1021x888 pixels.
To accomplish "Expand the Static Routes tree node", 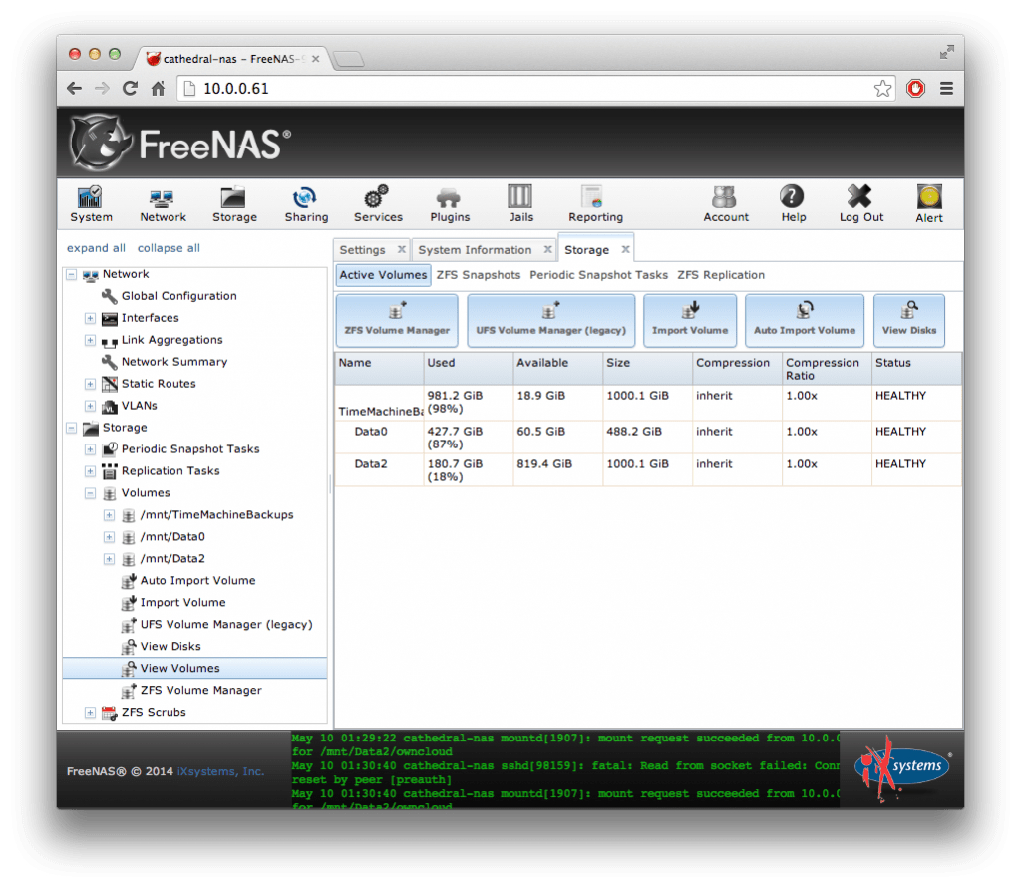I will 90,384.
